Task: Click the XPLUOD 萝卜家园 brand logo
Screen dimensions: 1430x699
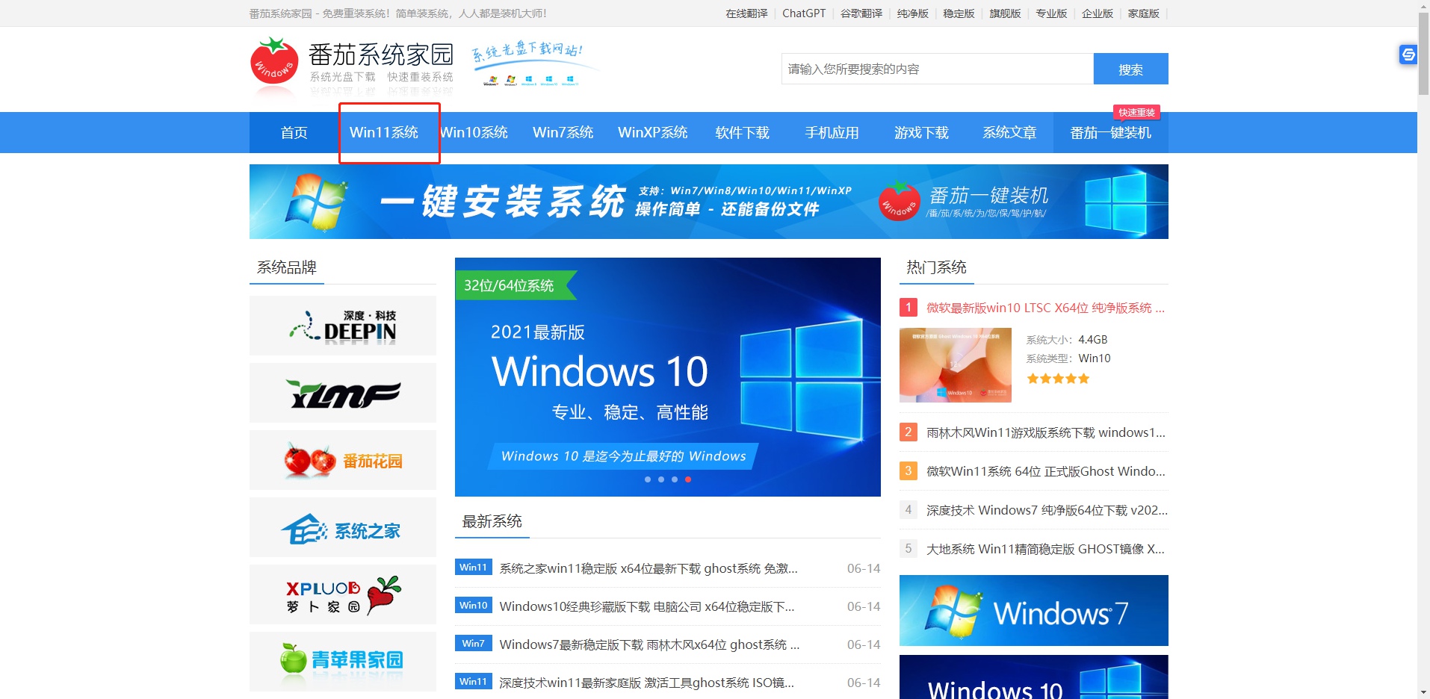Action: [342, 594]
